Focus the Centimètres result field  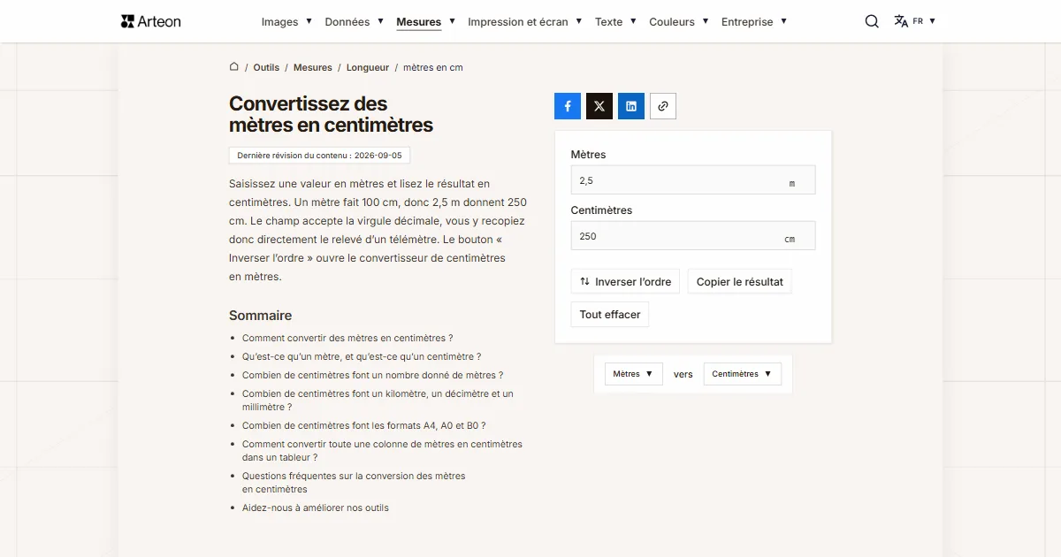(x=693, y=236)
